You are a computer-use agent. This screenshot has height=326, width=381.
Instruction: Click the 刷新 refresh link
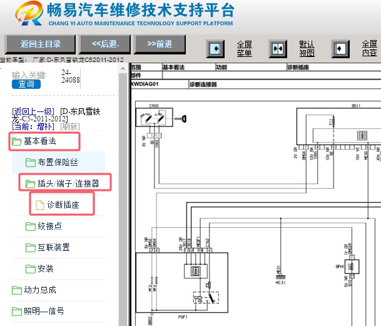70,126
